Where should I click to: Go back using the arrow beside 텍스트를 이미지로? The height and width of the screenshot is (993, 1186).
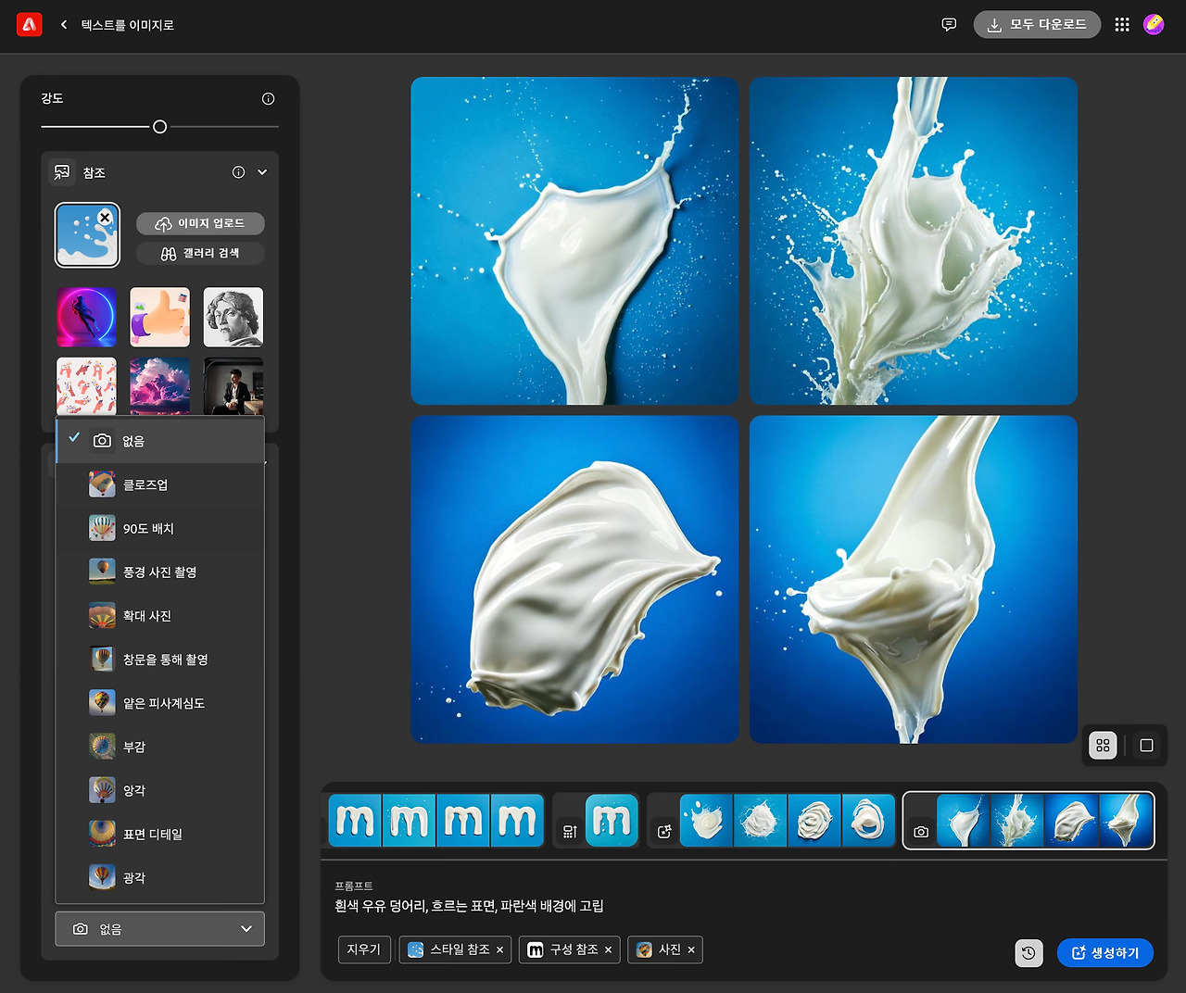point(64,25)
